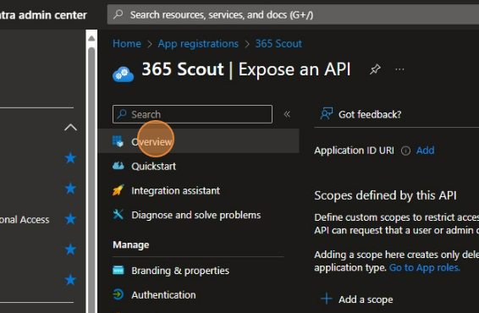Show the Application ID URI info tooltip

[405, 151]
